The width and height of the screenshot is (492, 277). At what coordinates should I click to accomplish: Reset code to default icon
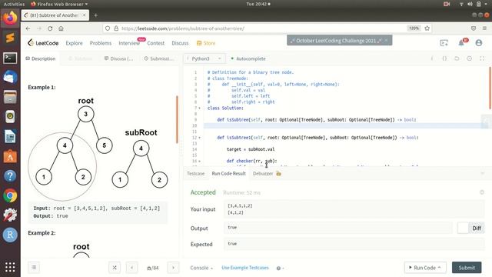coord(457,58)
